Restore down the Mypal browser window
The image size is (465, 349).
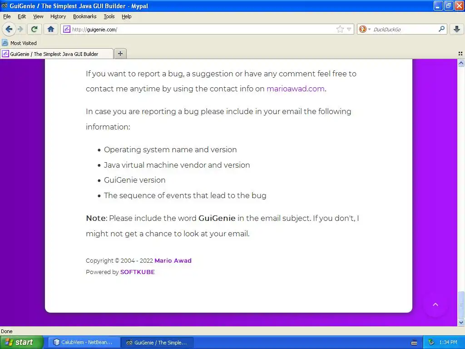pyautogui.click(x=449, y=5)
